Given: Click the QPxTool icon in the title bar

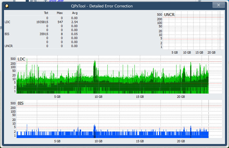Looking at the screenshot, I should pos(7,6).
